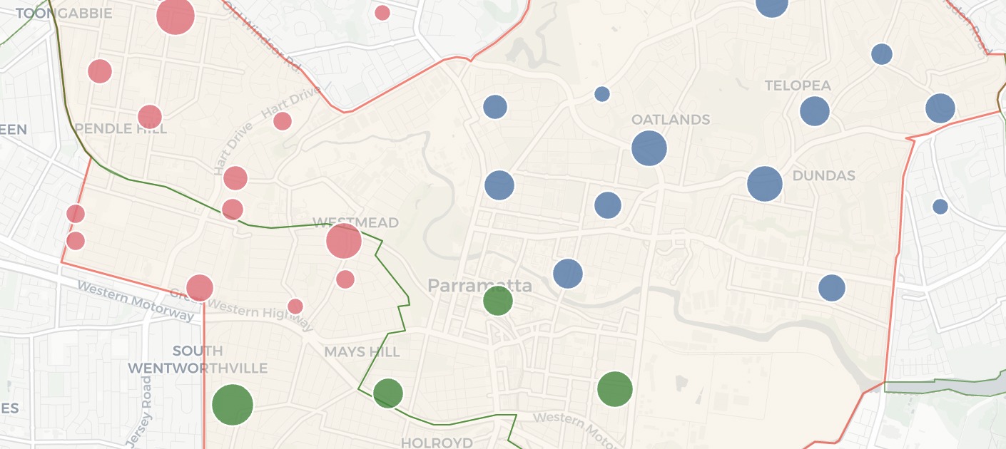Screen dimensions: 1006x449
Task: Click small red marker below Westmead's large marker
Action: coord(345,279)
